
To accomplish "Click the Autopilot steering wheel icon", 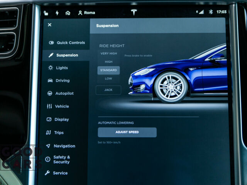I will pos(50,93).
